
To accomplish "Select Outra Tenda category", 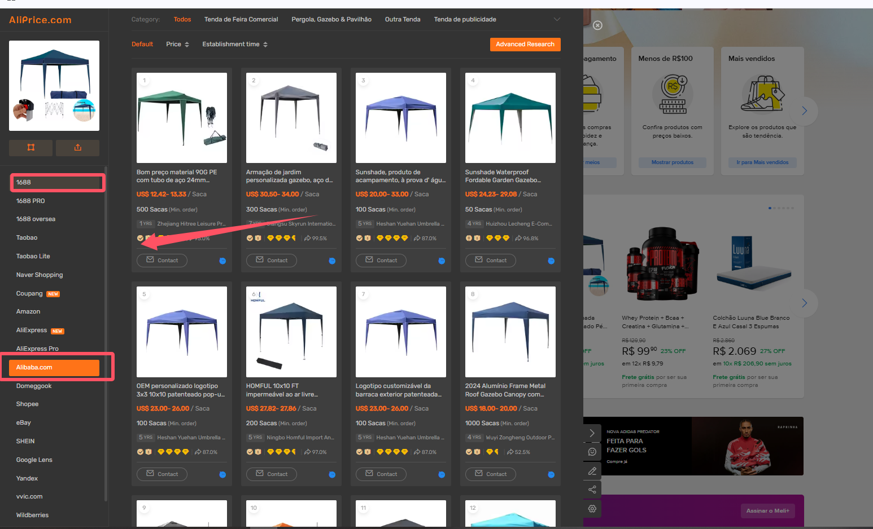I will [x=403, y=19].
